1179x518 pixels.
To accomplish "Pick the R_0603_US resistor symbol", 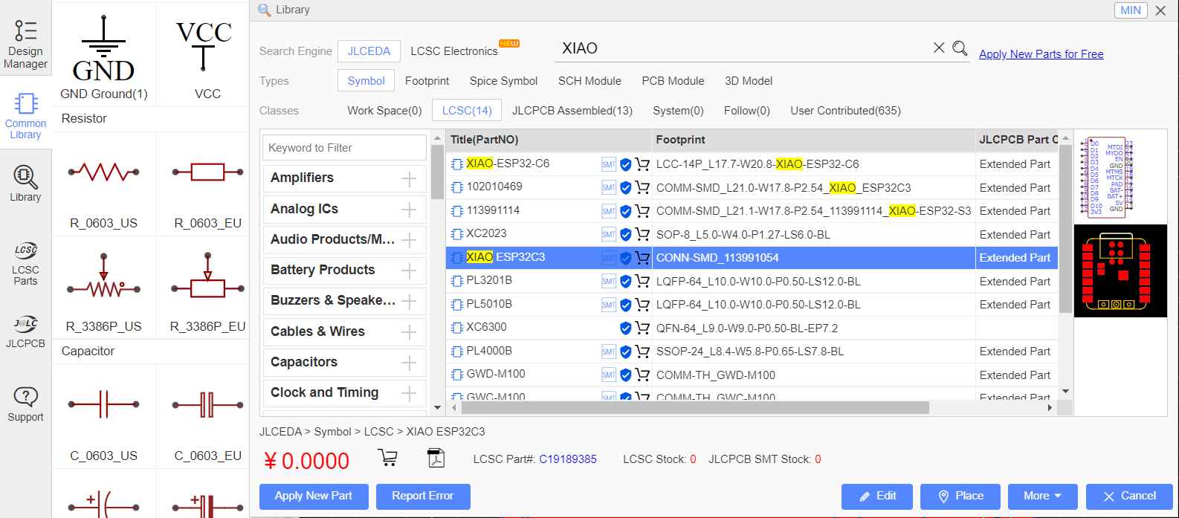I will (x=104, y=184).
